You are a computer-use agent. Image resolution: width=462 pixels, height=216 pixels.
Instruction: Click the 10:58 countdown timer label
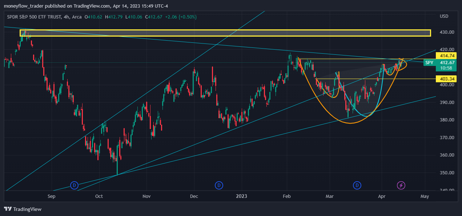pos(446,68)
